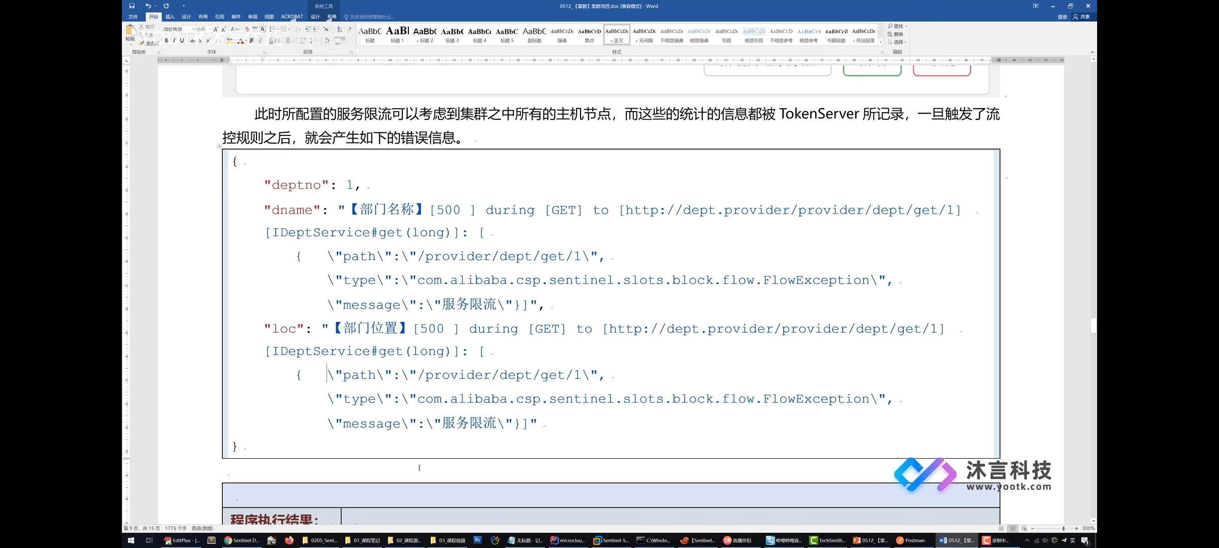Switch to the 审阅 ribbon tab
Screen dimensions: 1219x548
click(252, 17)
